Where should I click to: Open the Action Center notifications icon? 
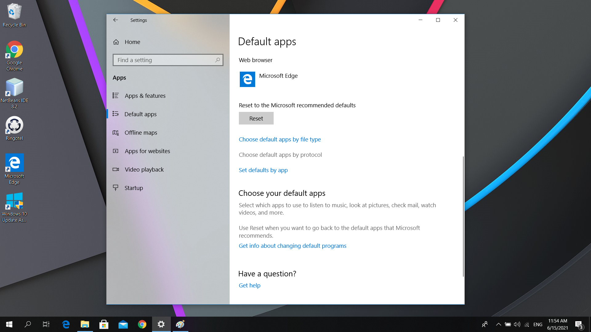point(579,324)
